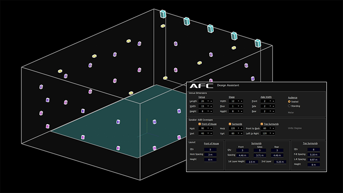Select the leftmost cyan front-of-house speaker
This screenshot has height=193, width=343.
coord(163,14)
